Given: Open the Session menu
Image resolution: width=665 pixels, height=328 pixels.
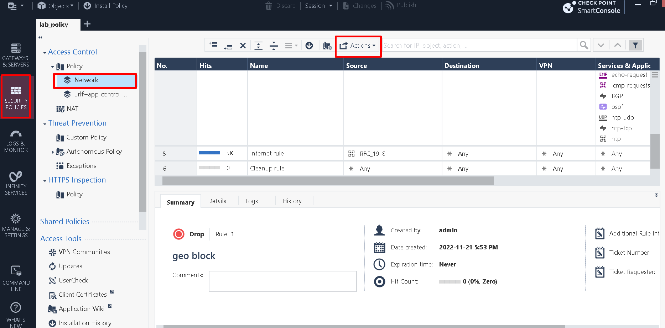Looking at the screenshot, I should pyautogui.click(x=318, y=6).
